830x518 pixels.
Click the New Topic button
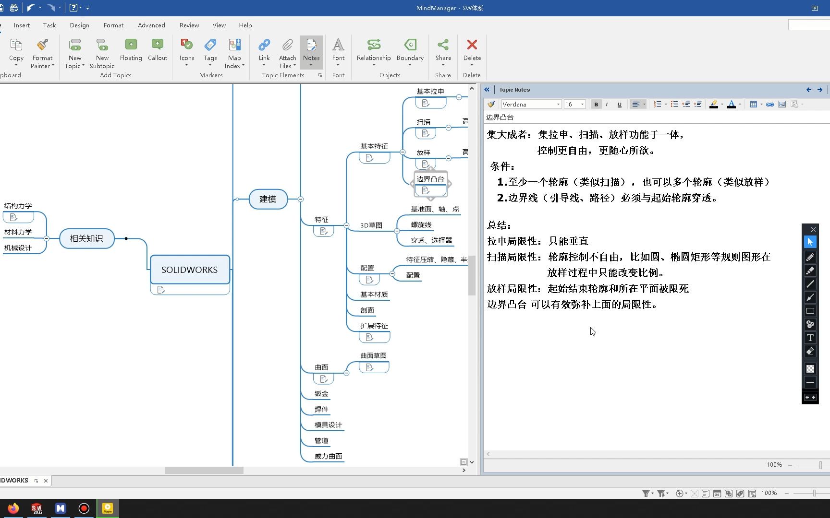coord(74,50)
